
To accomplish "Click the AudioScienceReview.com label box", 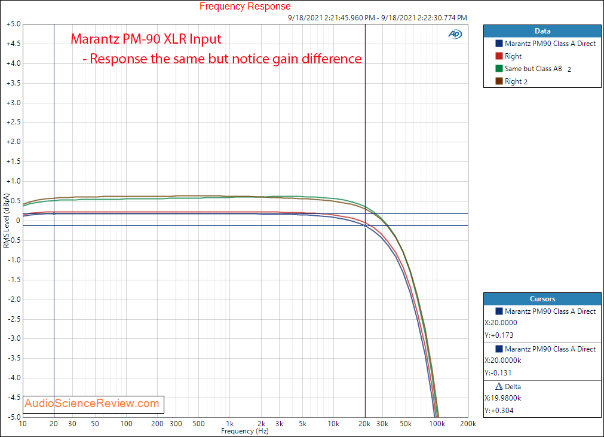I will (x=93, y=404).
